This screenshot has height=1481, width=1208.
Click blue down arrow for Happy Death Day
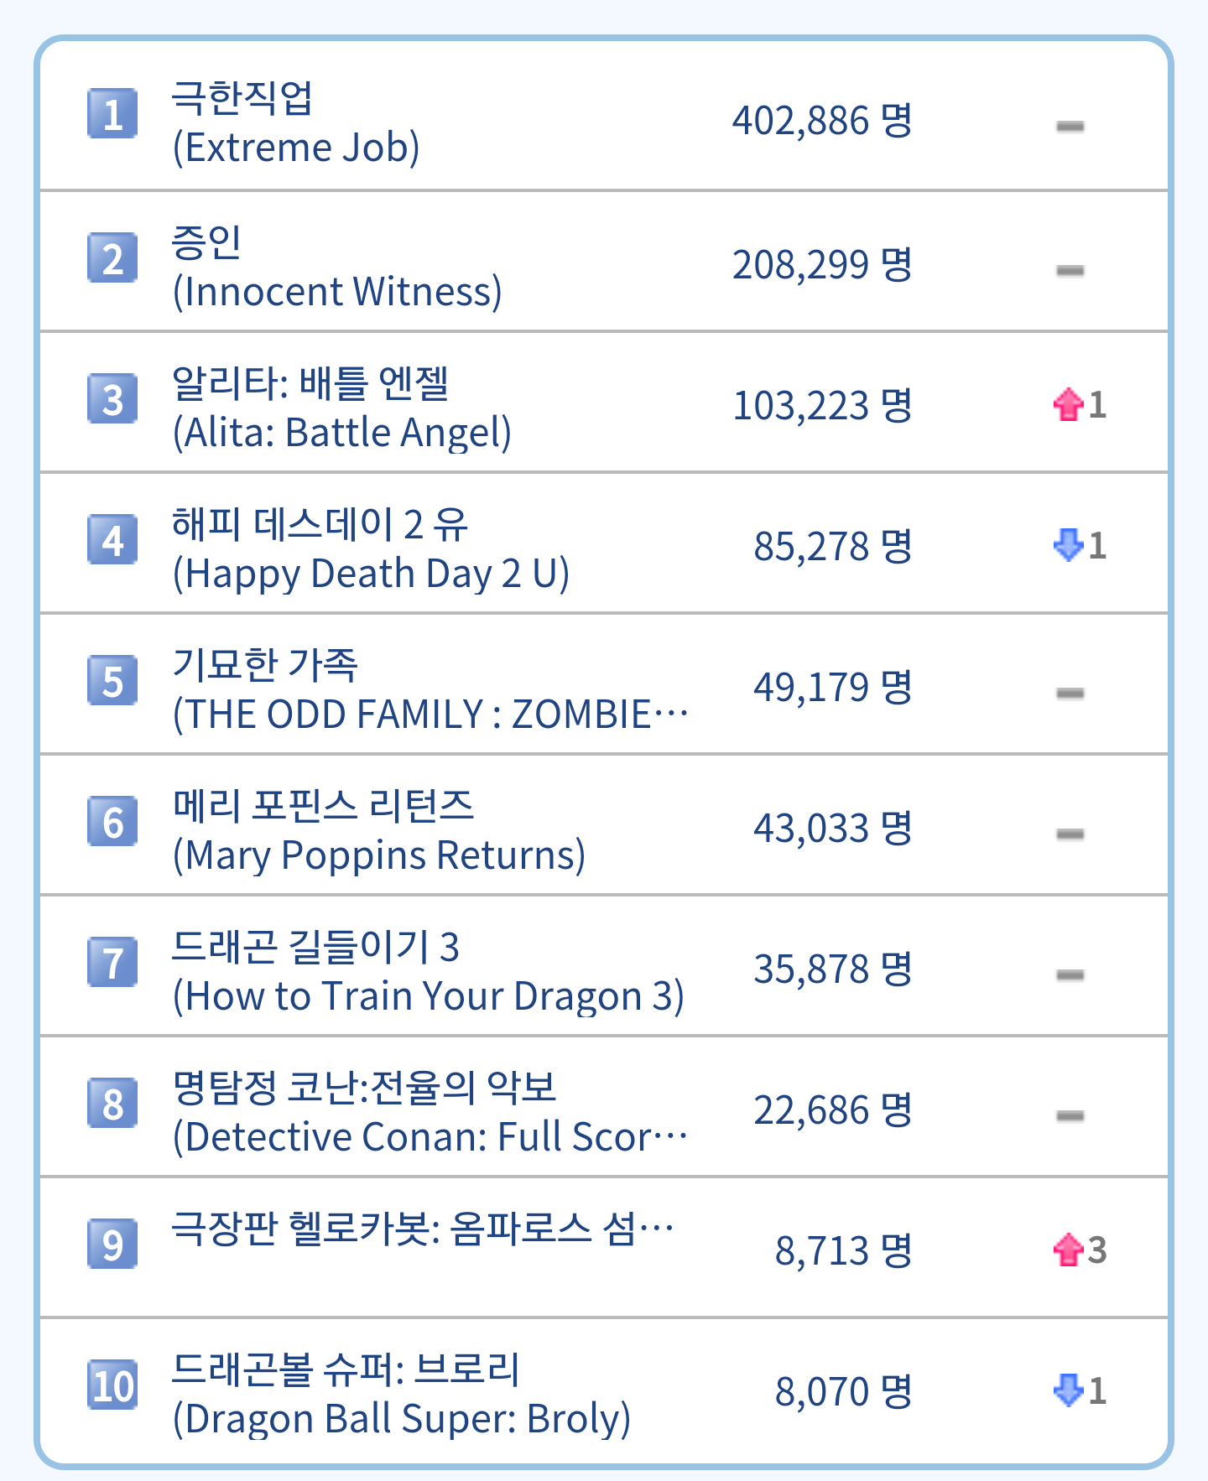point(1068,545)
